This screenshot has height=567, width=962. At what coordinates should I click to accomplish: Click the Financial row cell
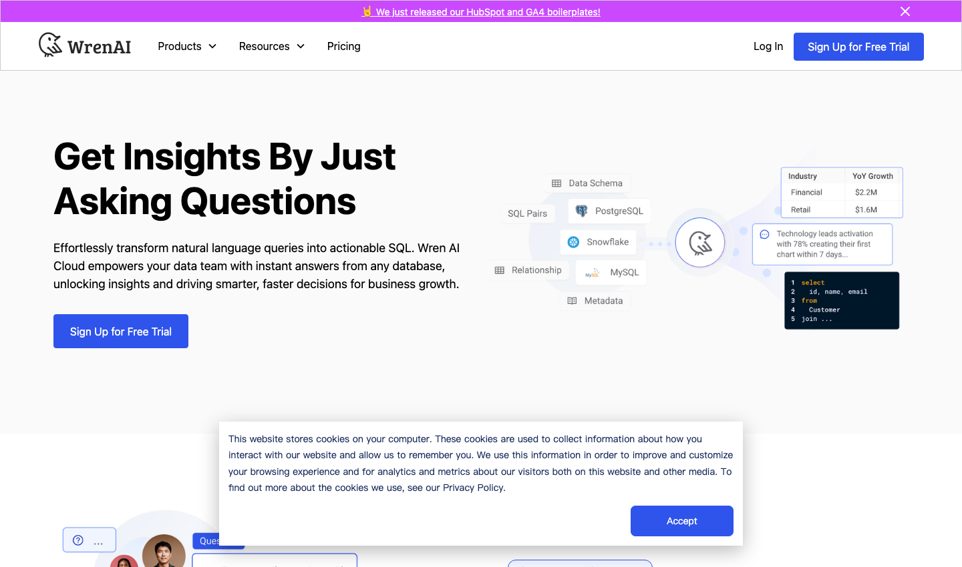(806, 192)
